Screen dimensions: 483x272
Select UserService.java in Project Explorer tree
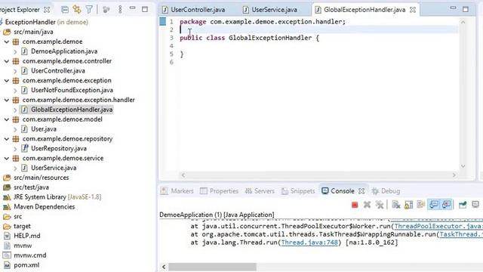pos(54,168)
